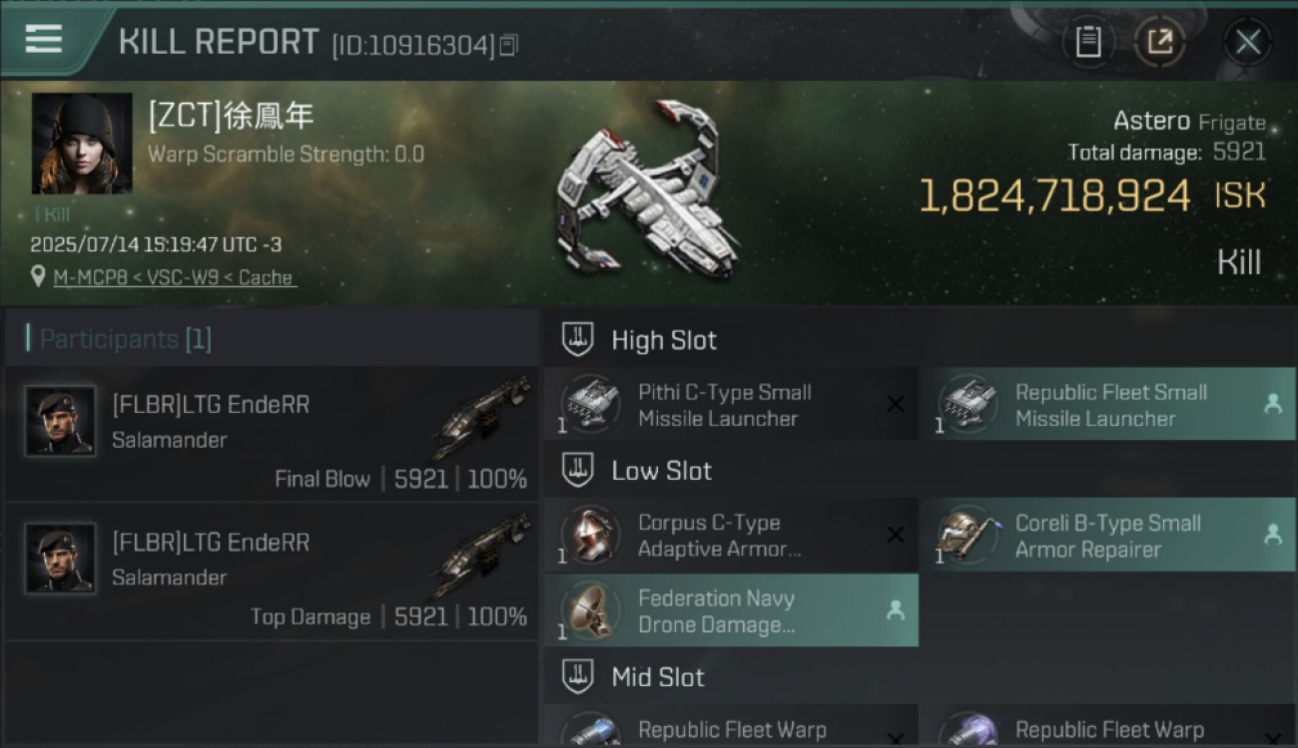The height and width of the screenshot is (748, 1298).
Task: Select Federation Navy Drone Damage module
Action: point(731,610)
